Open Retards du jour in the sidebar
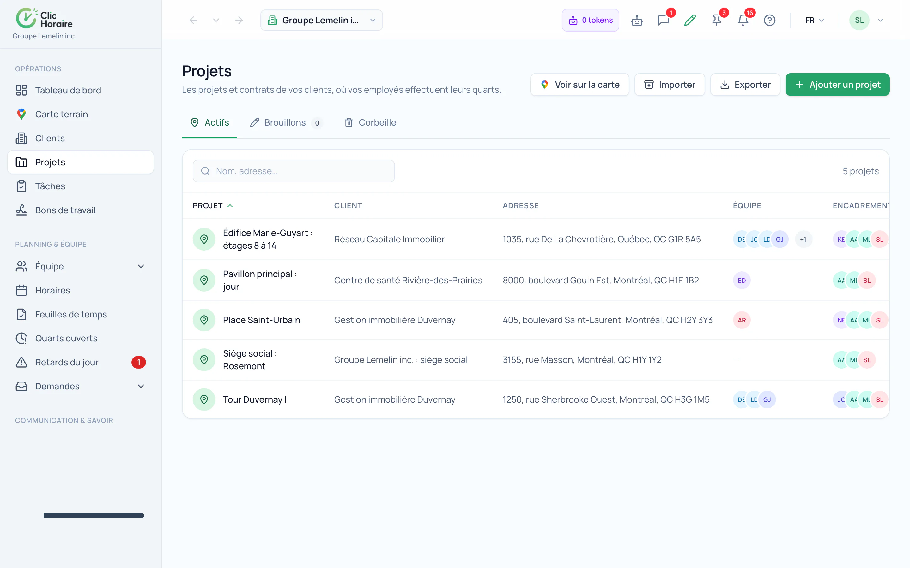This screenshot has width=910, height=568. 81,363
